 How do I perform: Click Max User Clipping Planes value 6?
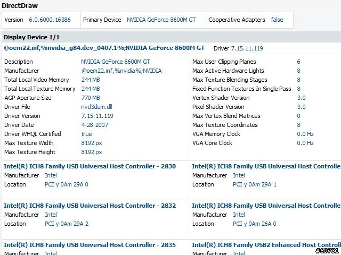tap(298, 62)
